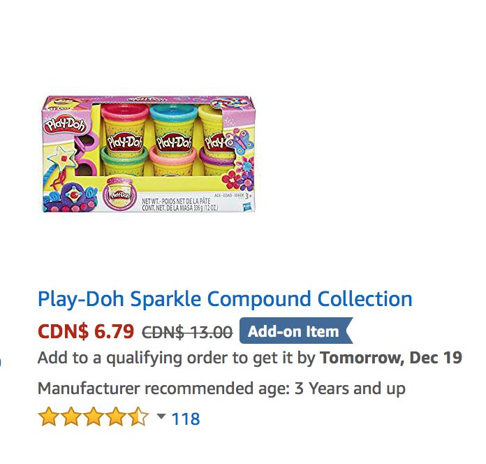Viewport: 486px width, 464px height.
Task: Open the 118 customer reviews link
Action: pos(186,419)
